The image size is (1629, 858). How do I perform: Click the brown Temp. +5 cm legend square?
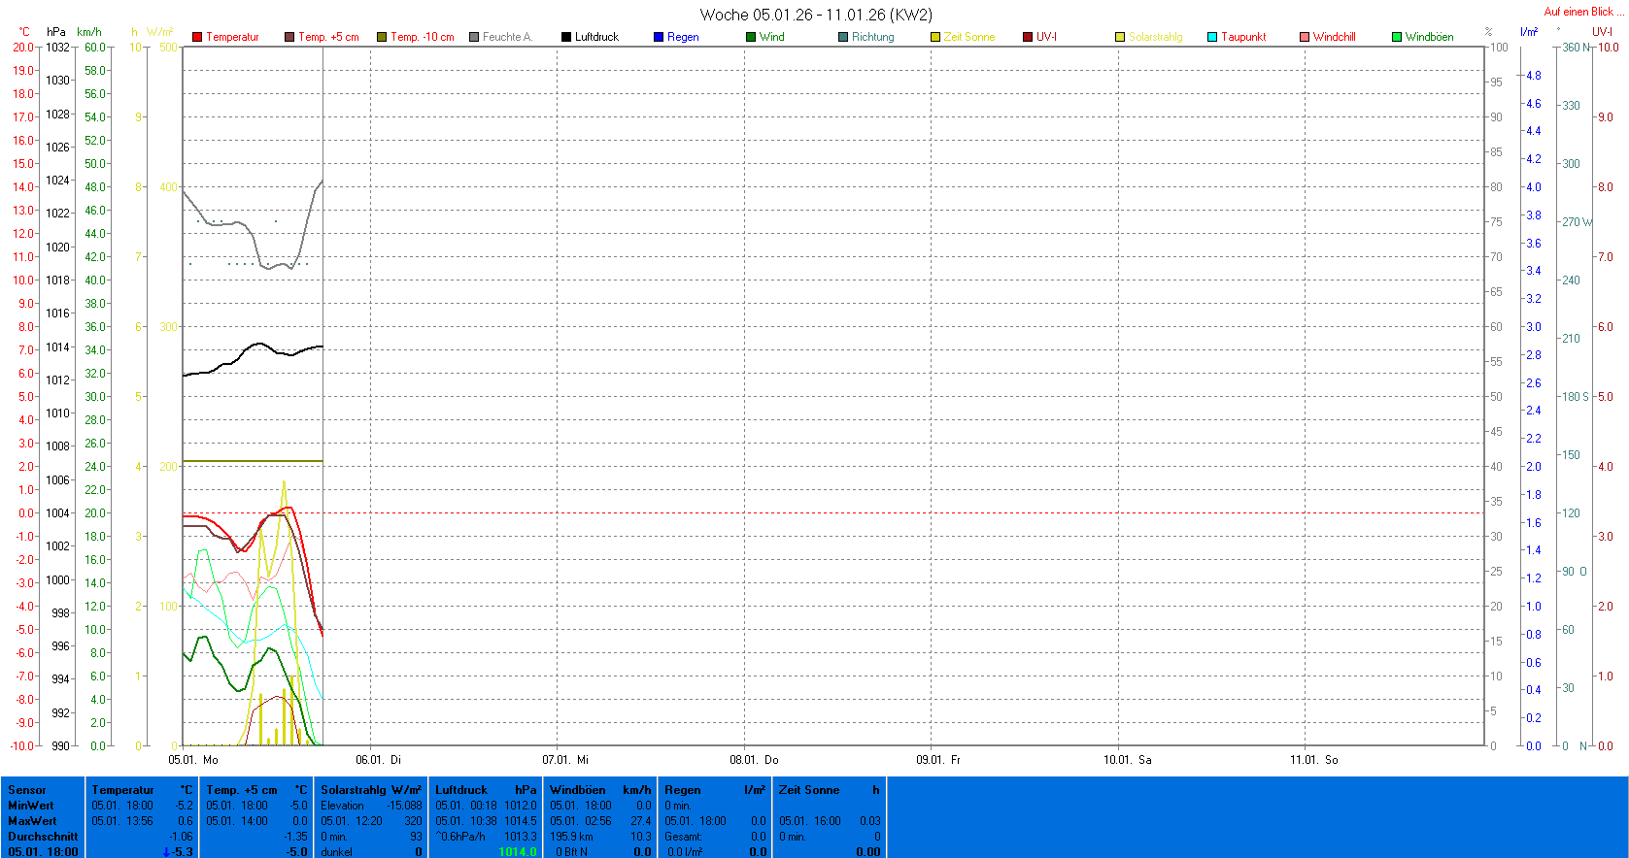[289, 37]
